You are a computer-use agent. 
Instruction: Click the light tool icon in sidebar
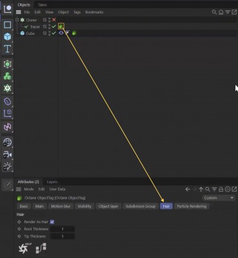7,166
